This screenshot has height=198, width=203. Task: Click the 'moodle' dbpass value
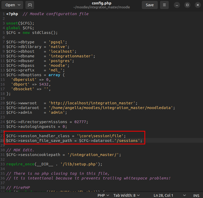click(x=58, y=65)
